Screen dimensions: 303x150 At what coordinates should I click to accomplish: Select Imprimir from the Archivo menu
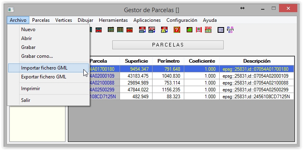(31, 89)
